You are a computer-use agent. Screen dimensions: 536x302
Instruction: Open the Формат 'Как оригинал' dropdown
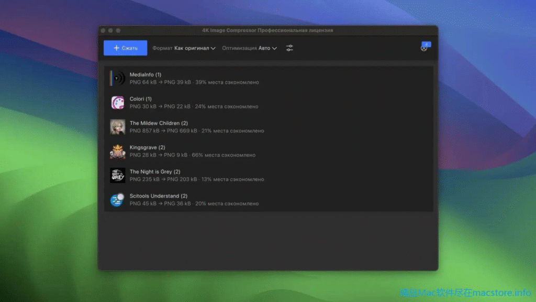coord(194,48)
